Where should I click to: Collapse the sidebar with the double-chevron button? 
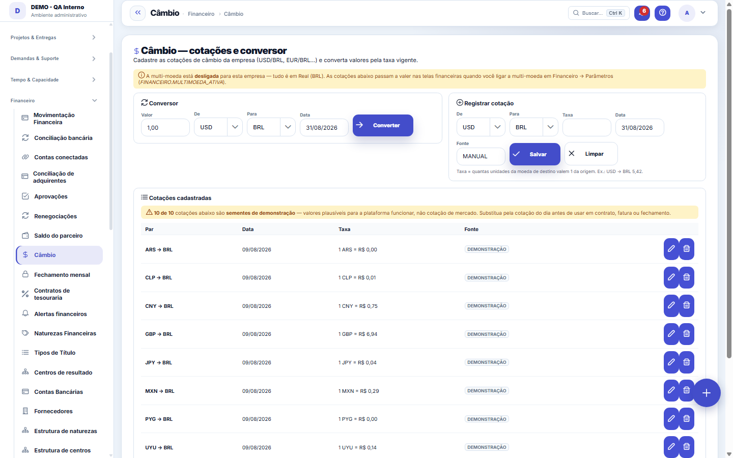pos(137,13)
